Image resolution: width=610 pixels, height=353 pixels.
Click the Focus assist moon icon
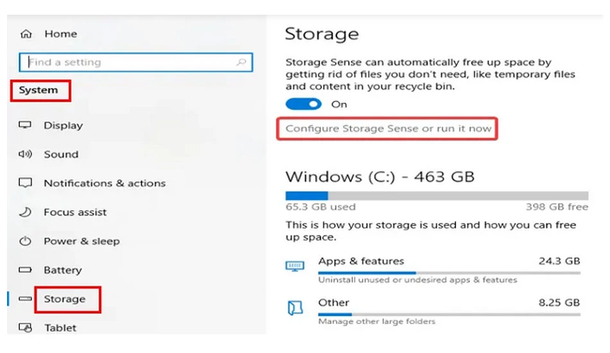(x=25, y=212)
